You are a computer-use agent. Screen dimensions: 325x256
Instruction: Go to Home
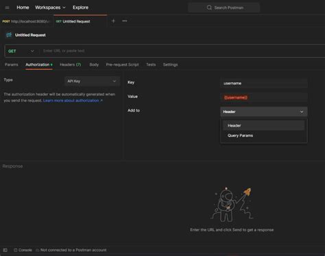(23, 8)
